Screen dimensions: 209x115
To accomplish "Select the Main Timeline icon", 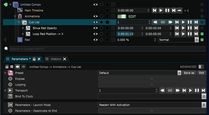I will coord(20,10).
